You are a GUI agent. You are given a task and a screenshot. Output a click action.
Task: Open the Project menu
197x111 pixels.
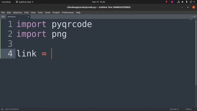pyautogui.click(x=56, y=13)
